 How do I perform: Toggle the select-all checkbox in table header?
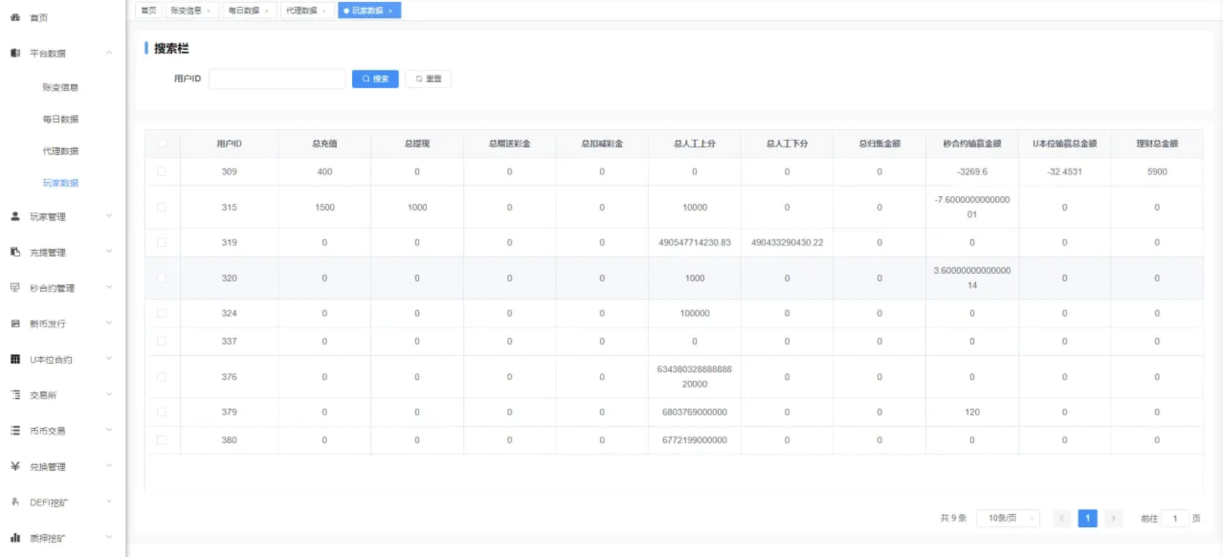(x=163, y=143)
